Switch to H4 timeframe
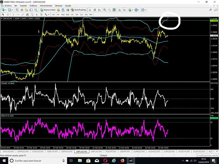Screen dimensions: 219x164 (x=77, y=14)
